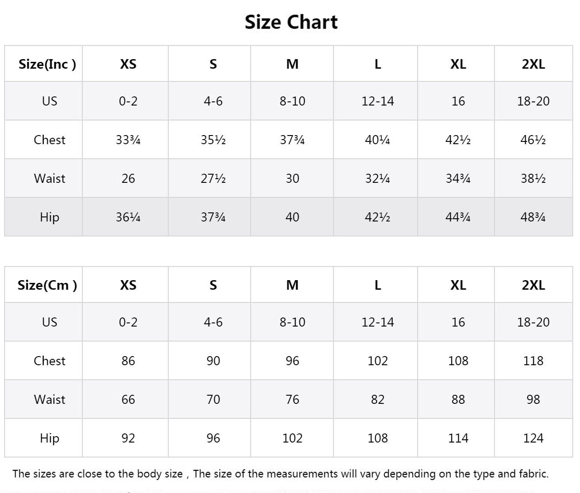The image size is (580, 493).
Task: Click the M waist value 76 cm
Action: 293,399
